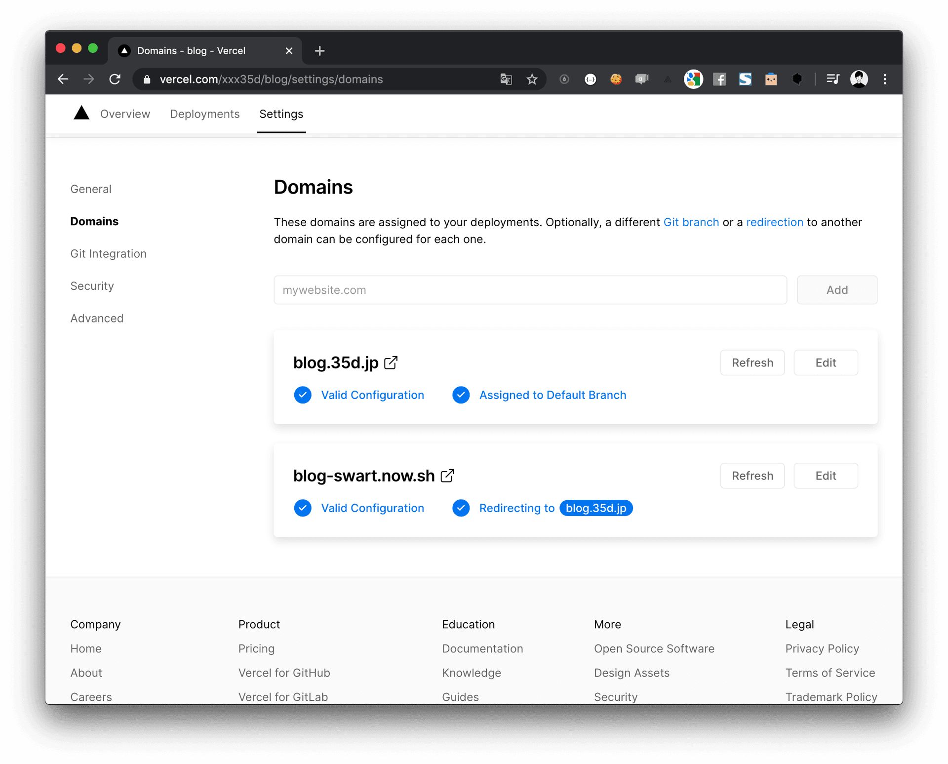Viewport: 948px width, 764px height.
Task: Open external link icon next to blog-swart.now.sh
Action: click(x=447, y=476)
